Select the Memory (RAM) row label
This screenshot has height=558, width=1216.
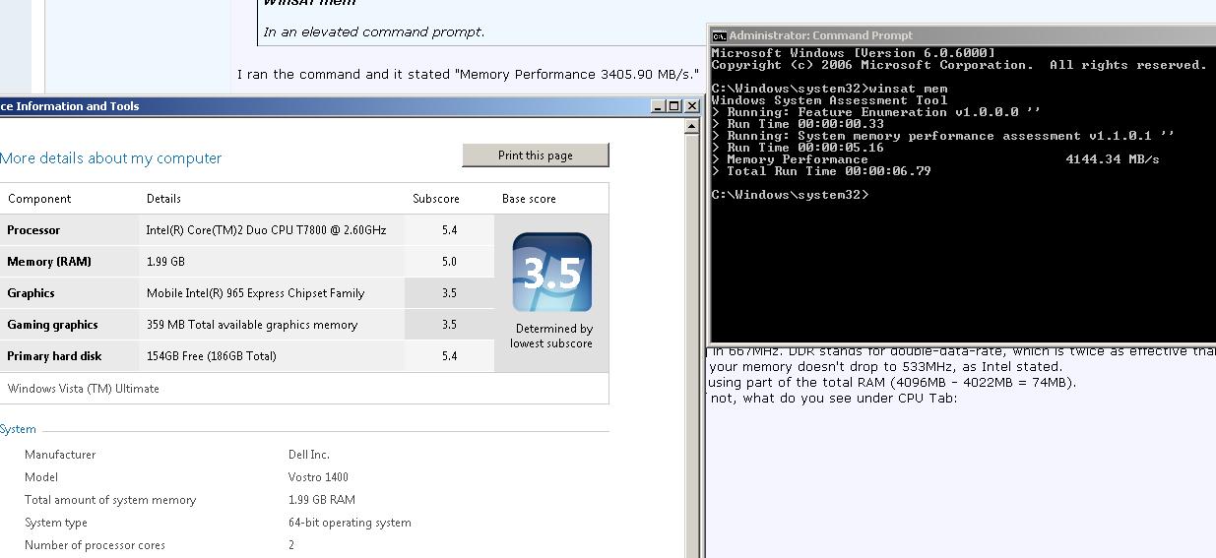pos(49,262)
